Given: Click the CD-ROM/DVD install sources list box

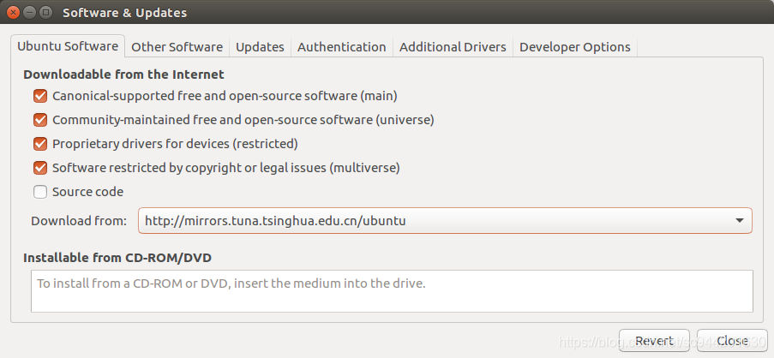Looking at the screenshot, I should pyautogui.click(x=392, y=291).
